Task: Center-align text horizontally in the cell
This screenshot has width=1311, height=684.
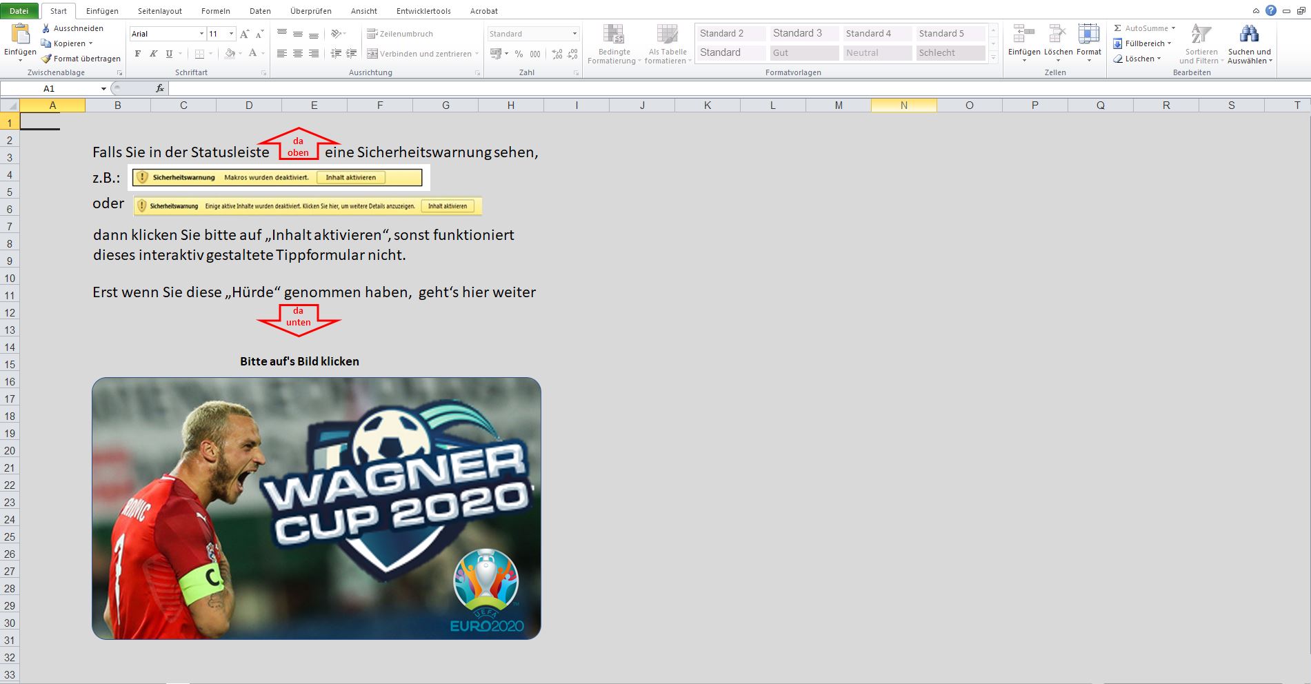Action: (298, 54)
